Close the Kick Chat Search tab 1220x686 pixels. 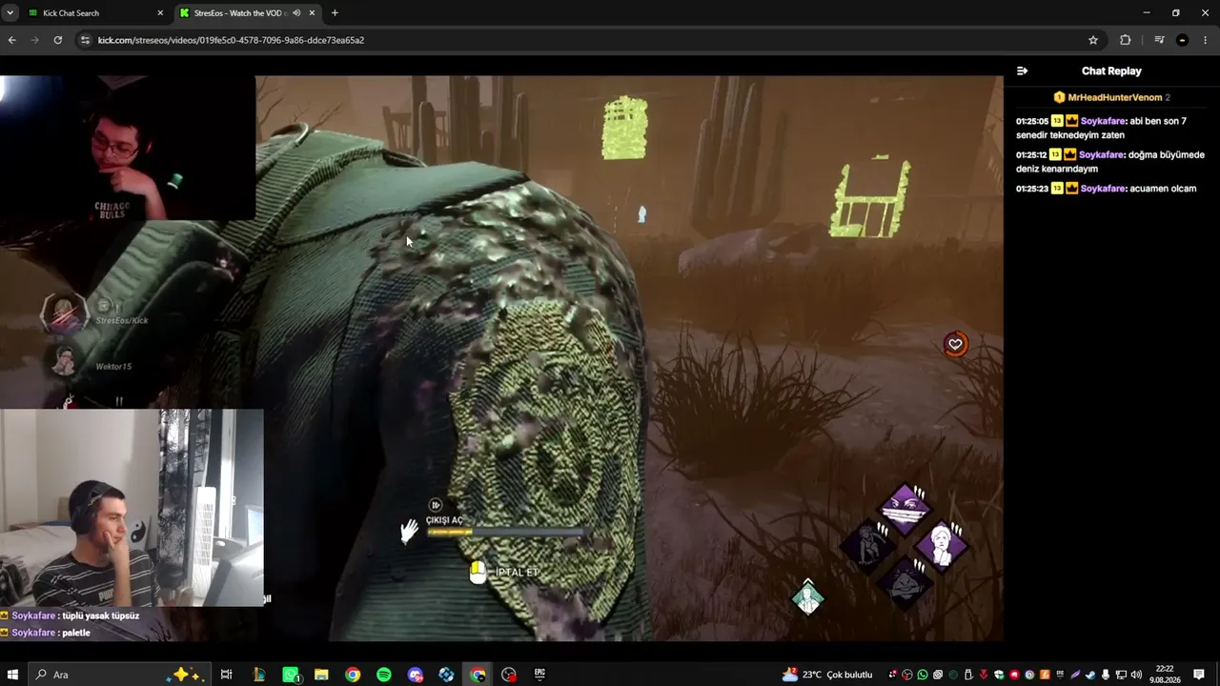(x=158, y=13)
